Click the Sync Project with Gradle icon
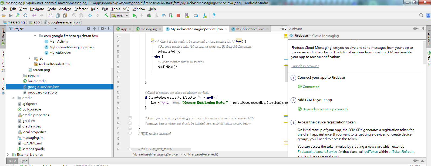 18,16
